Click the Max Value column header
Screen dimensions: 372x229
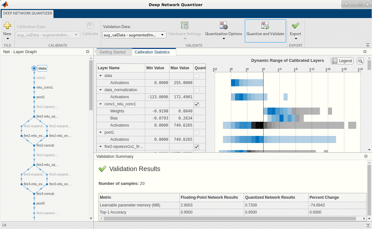click(181, 68)
